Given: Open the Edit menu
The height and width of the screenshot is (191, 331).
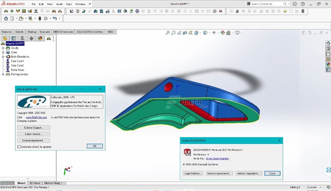Looking at the screenshot, I should coord(41,4).
